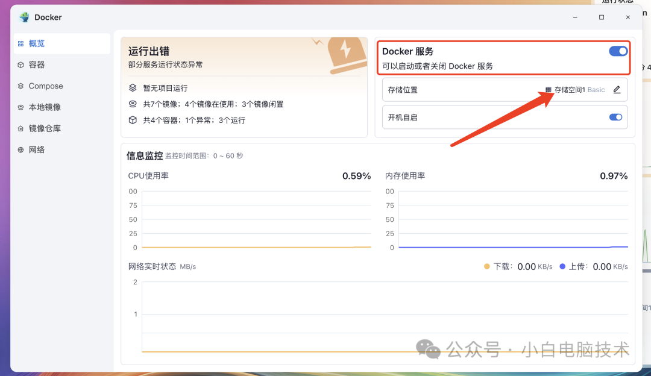This screenshot has height=376, width=651.
Task: Click the 开机自启 label
Action: [402, 117]
